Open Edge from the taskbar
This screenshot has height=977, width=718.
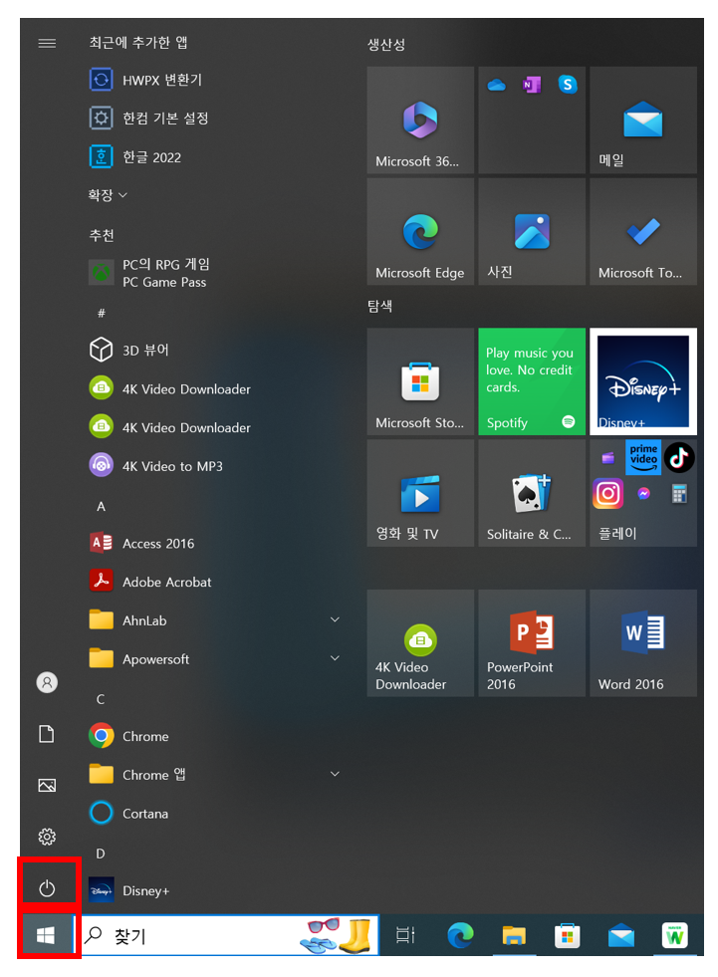click(x=460, y=935)
